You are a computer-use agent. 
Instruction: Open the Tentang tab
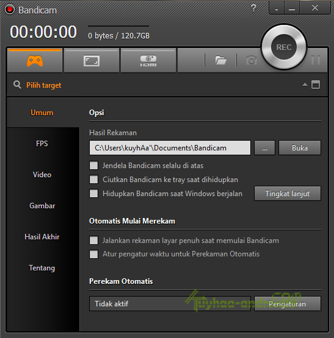click(x=42, y=268)
